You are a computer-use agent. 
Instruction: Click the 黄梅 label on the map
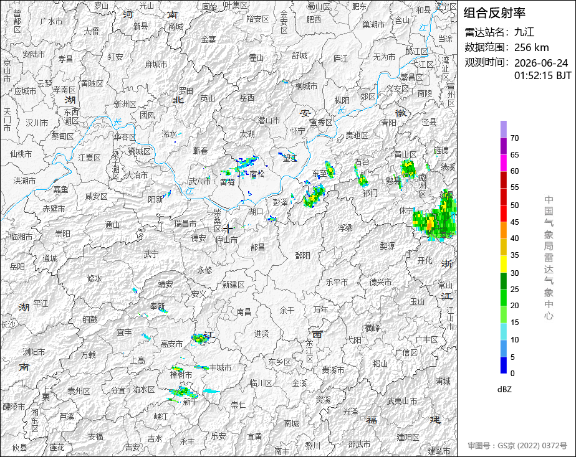click(228, 182)
